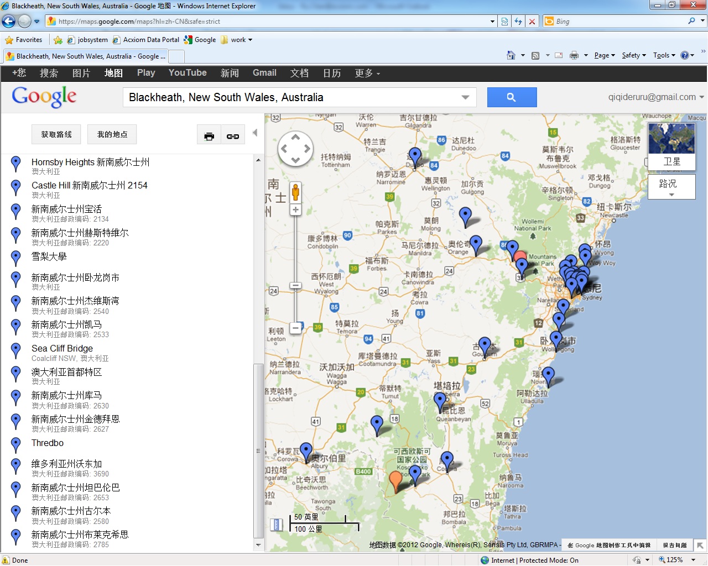
Task: Collapse the left panel with the arrow
Action: [x=255, y=133]
